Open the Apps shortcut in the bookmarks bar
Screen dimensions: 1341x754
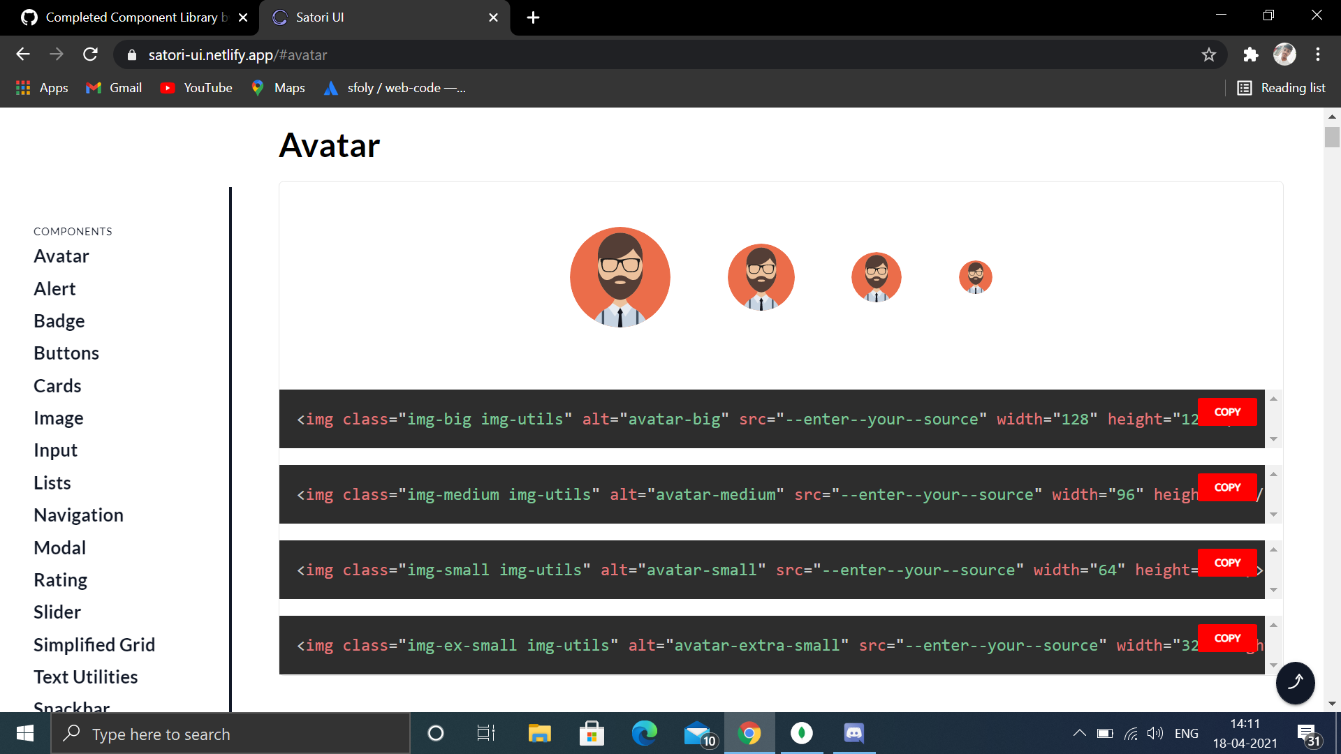click(x=42, y=88)
